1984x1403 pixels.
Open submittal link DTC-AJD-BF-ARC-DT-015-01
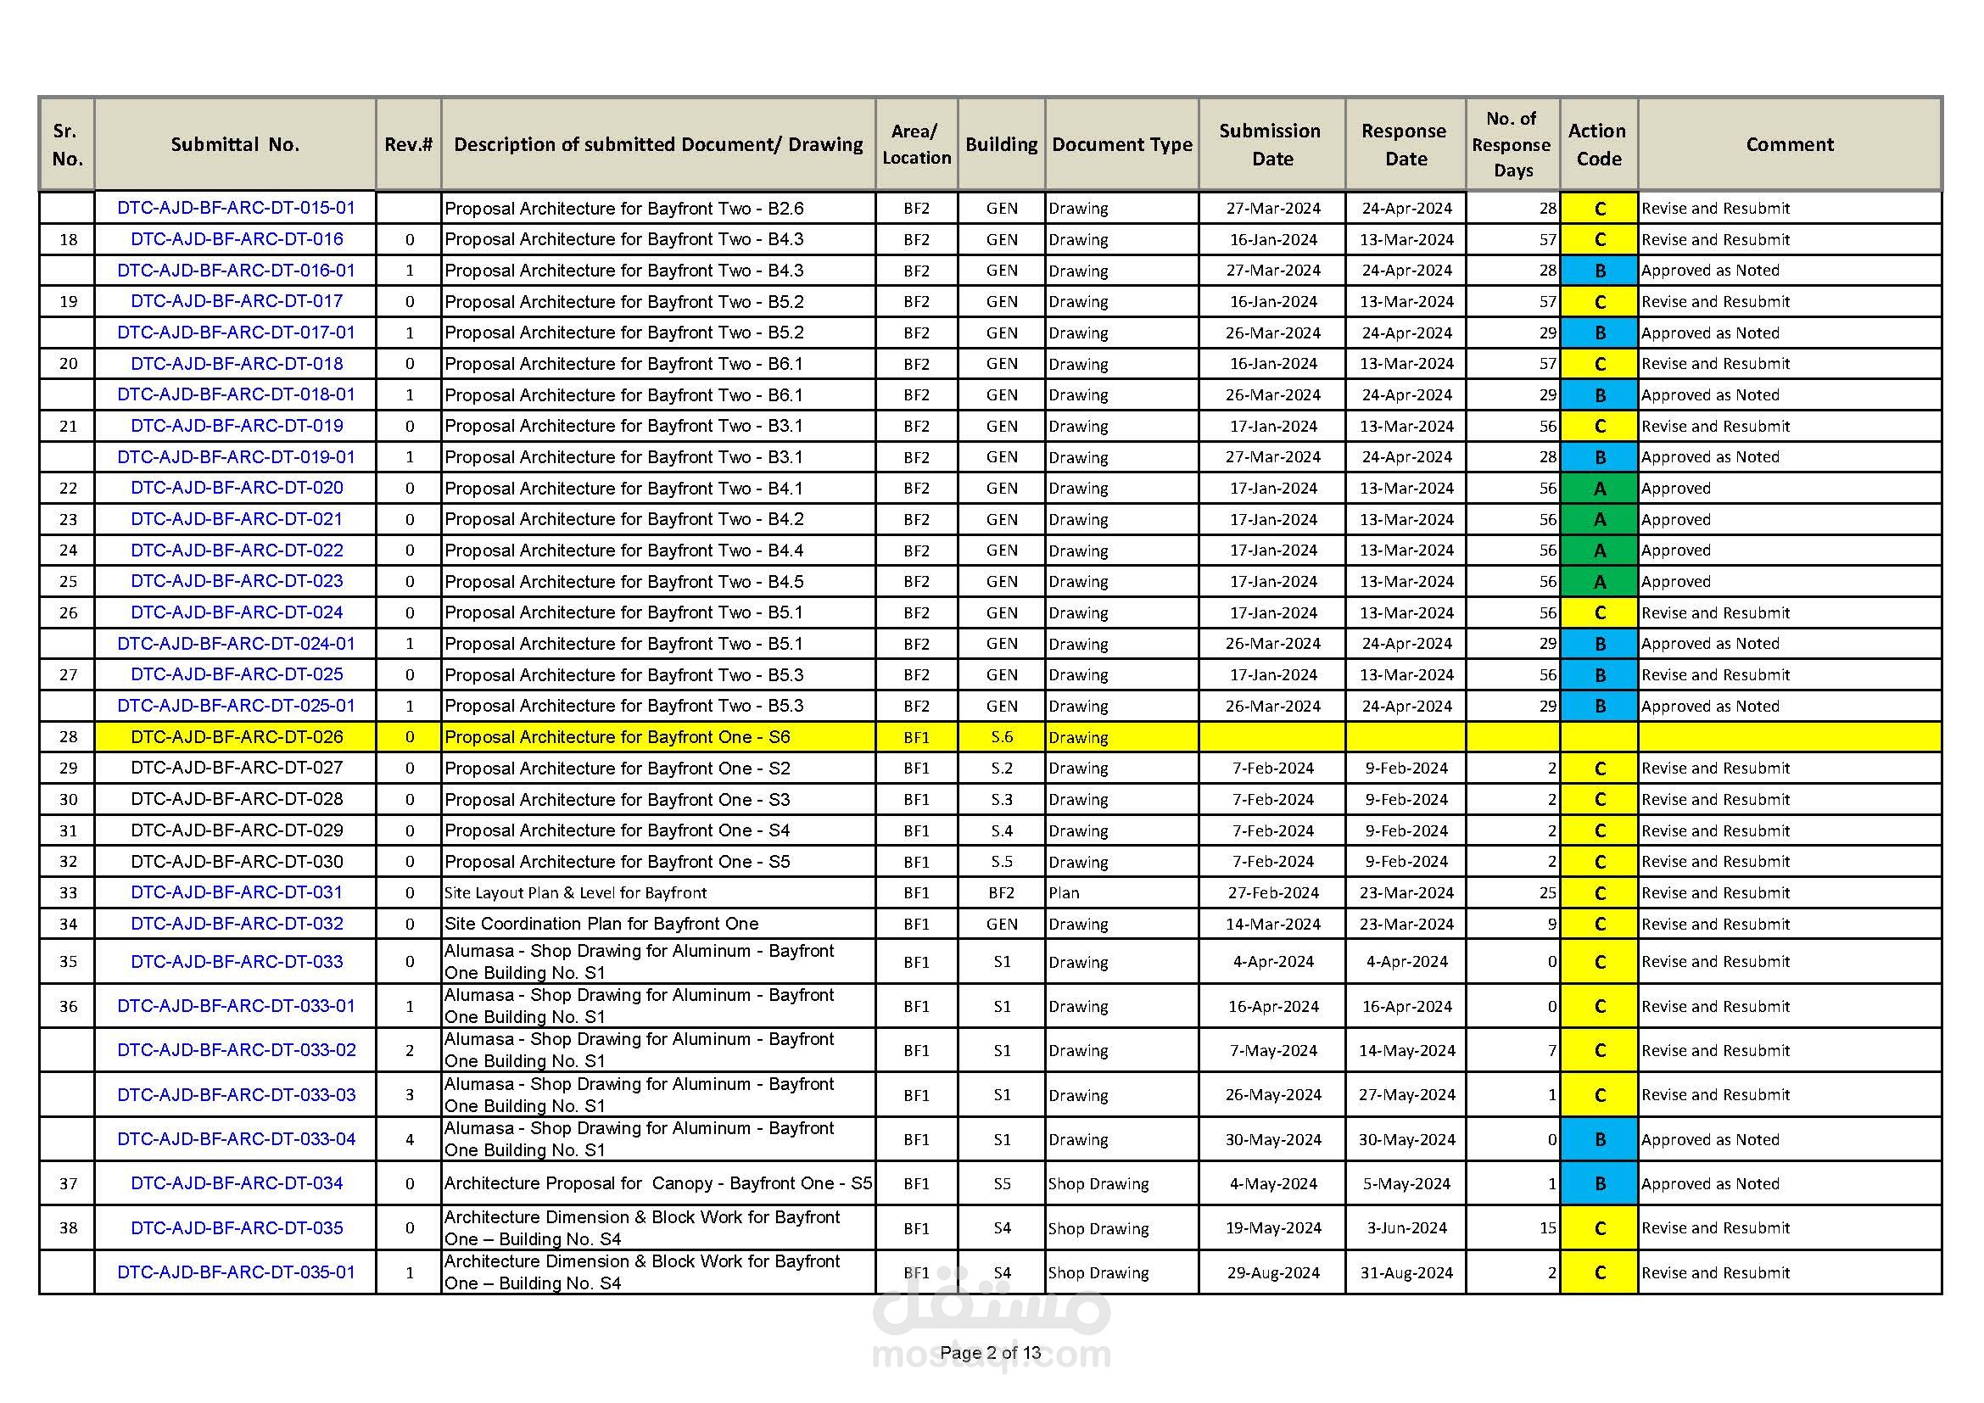[236, 208]
